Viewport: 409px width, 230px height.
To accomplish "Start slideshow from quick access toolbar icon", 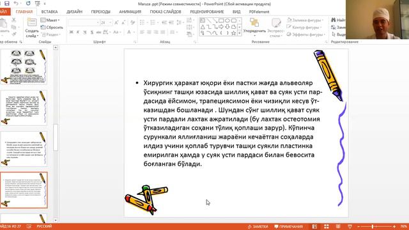I will 38,3.
